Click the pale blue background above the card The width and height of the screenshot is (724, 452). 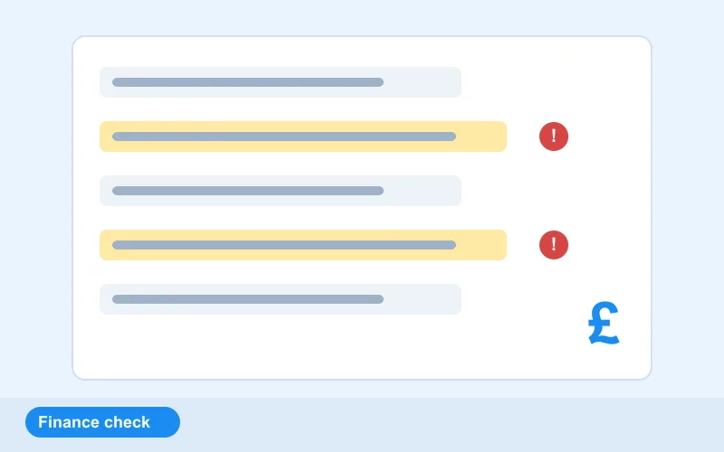tap(362, 17)
